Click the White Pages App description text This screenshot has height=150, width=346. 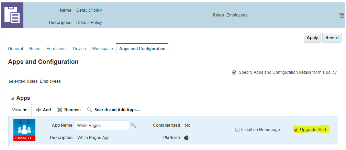tap(93, 137)
